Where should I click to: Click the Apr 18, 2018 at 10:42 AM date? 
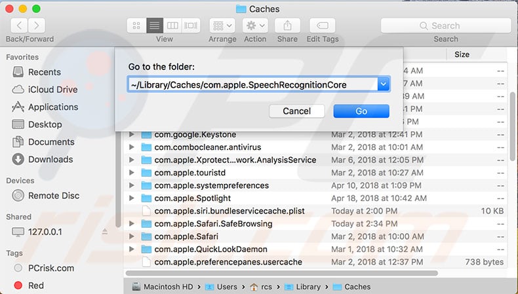tap(379, 198)
